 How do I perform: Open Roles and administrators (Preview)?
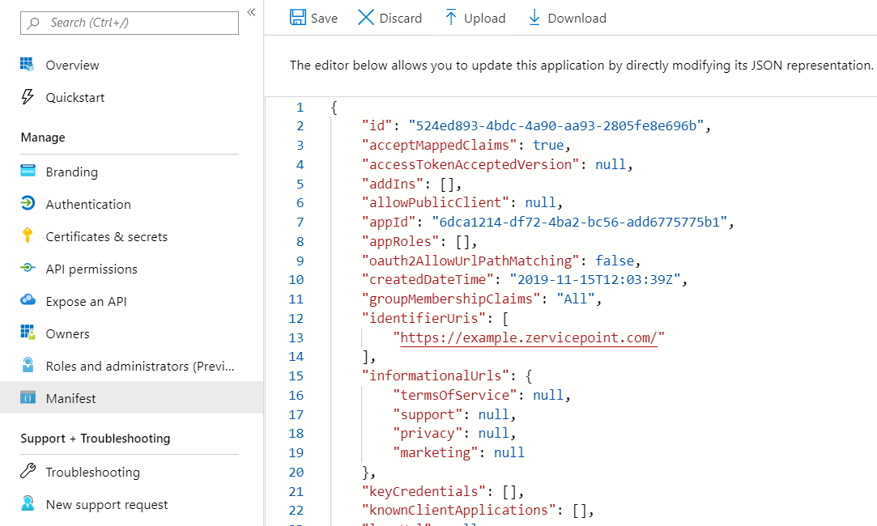click(x=139, y=366)
